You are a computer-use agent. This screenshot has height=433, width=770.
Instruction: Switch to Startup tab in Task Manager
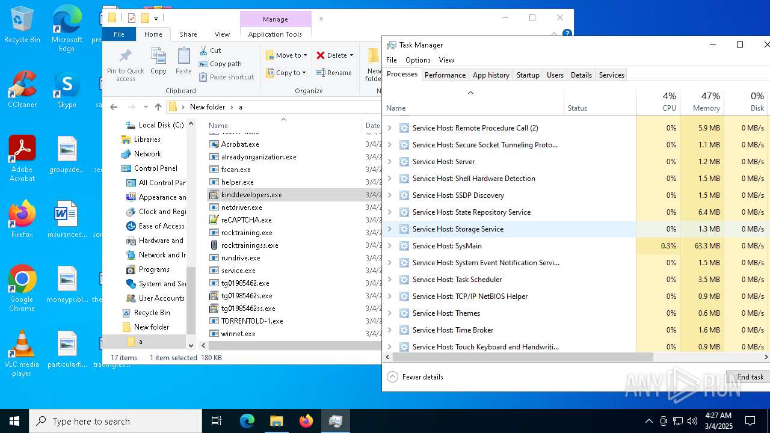528,75
